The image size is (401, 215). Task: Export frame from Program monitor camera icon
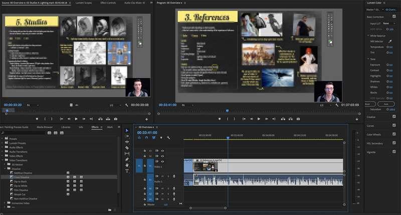298,119
